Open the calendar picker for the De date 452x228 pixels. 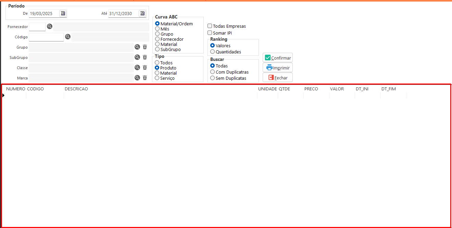coord(63,13)
